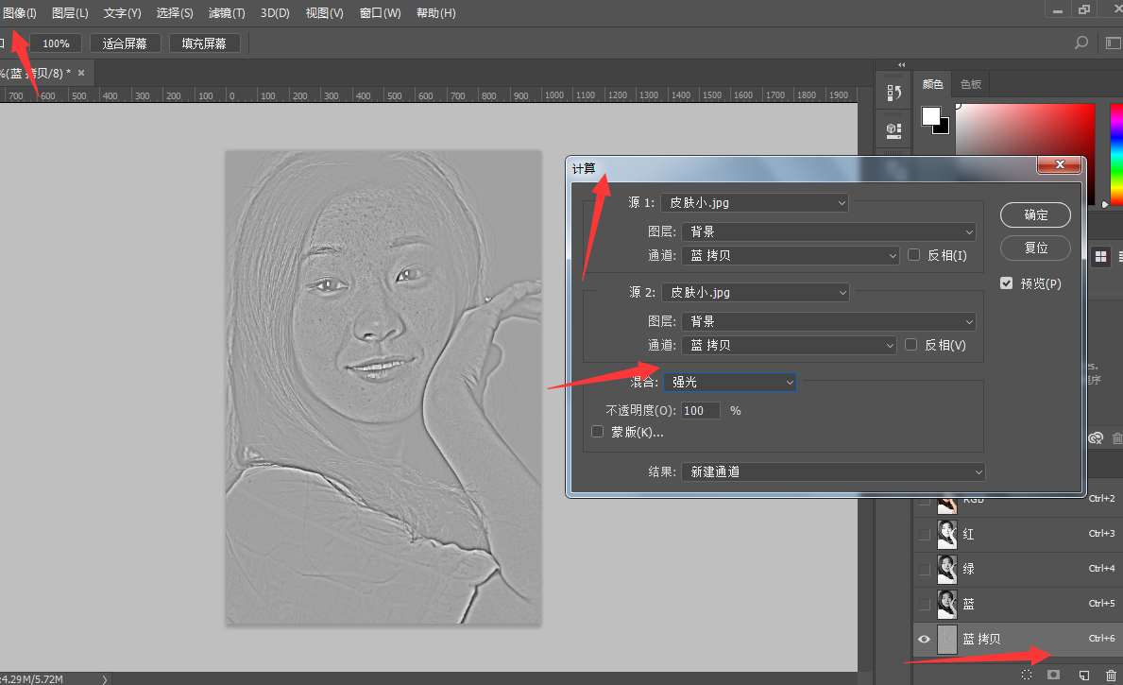This screenshot has width=1123, height=685.
Task: Hide the 蓝 拷贝 channel eye
Action: (924, 639)
